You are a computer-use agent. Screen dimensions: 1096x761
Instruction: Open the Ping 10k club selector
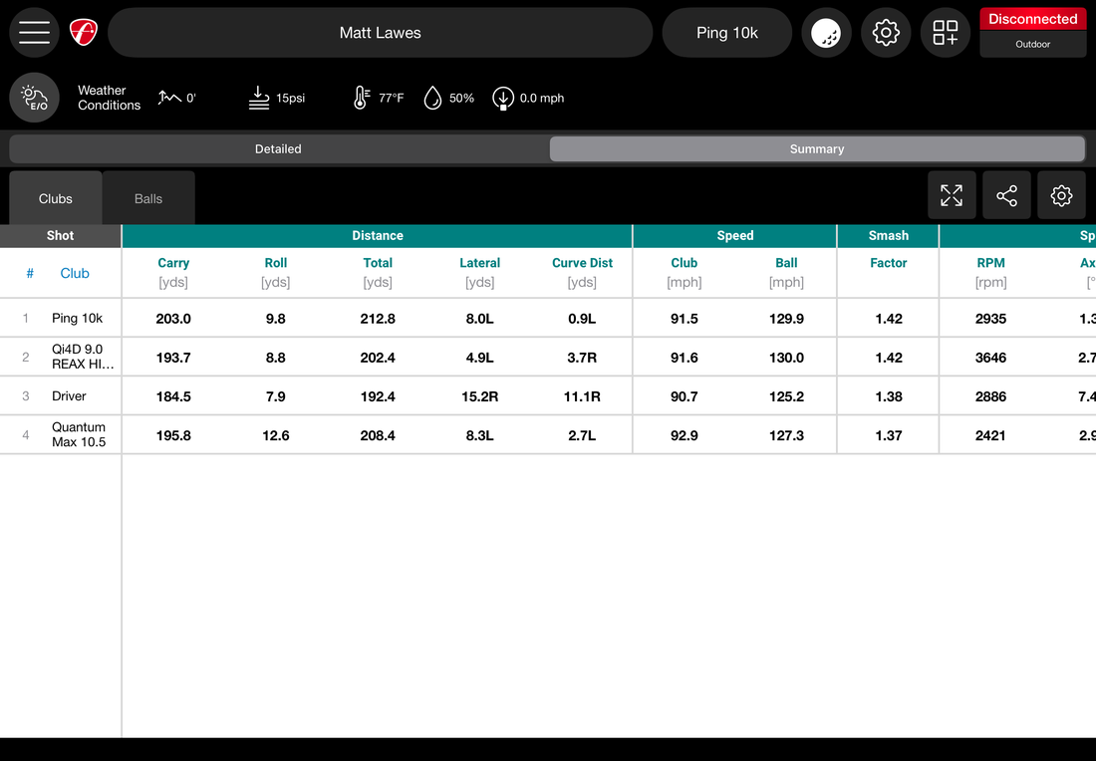pos(727,33)
